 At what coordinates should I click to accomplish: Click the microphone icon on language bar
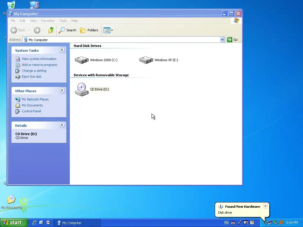click(240, 223)
